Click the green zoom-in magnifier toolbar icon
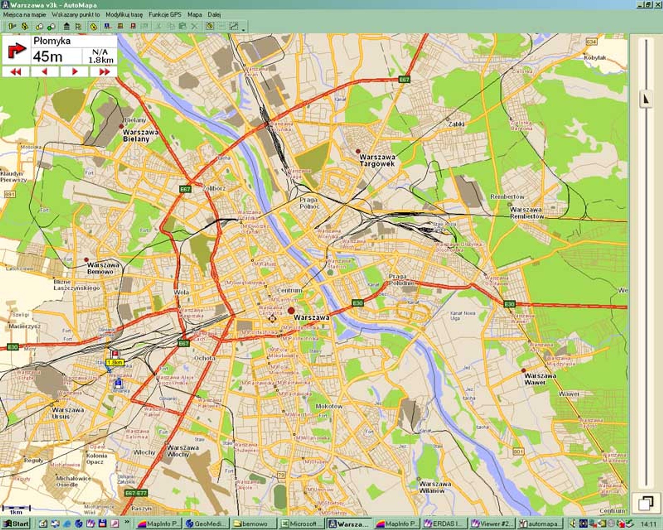 point(51,26)
